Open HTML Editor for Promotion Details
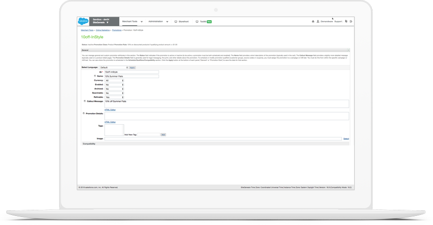Screen dimensions: 433x225 pyautogui.click(x=110, y=122)
